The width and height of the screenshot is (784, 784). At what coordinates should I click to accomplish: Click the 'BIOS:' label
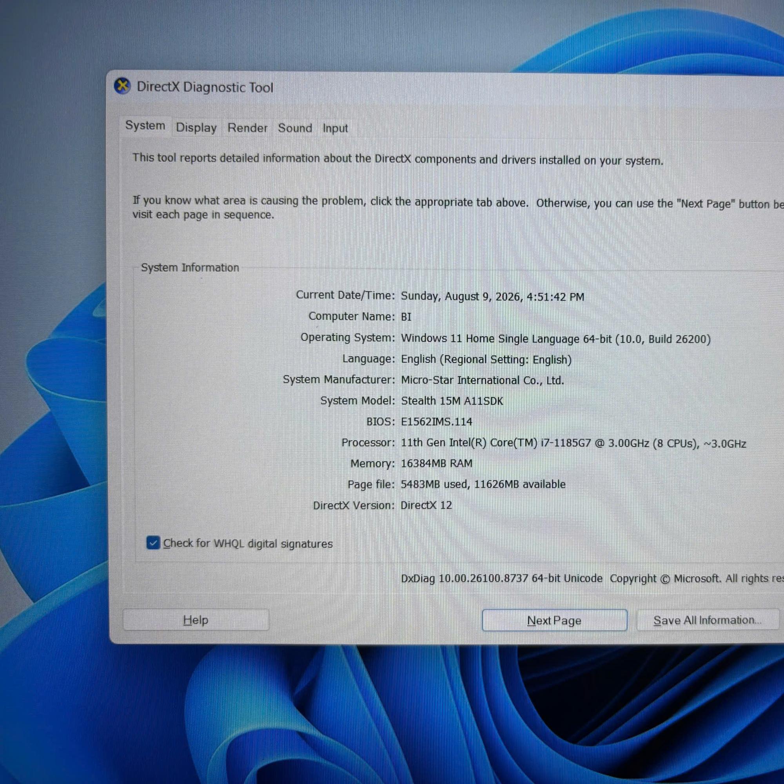(x=381, y=422)
